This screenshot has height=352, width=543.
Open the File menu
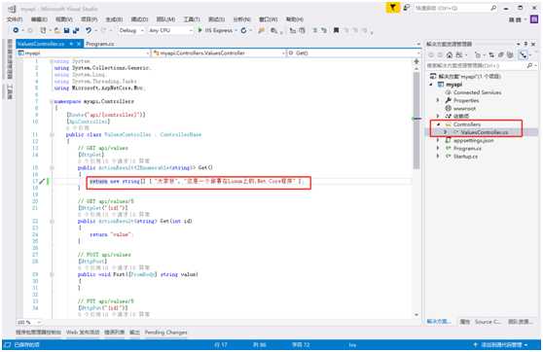15,19
